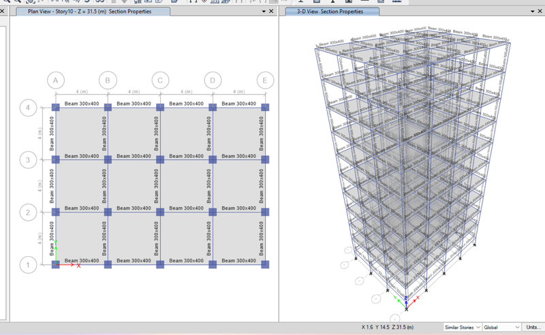Select the column at grid B-3

pyautogui.click(x=108, y=159)
